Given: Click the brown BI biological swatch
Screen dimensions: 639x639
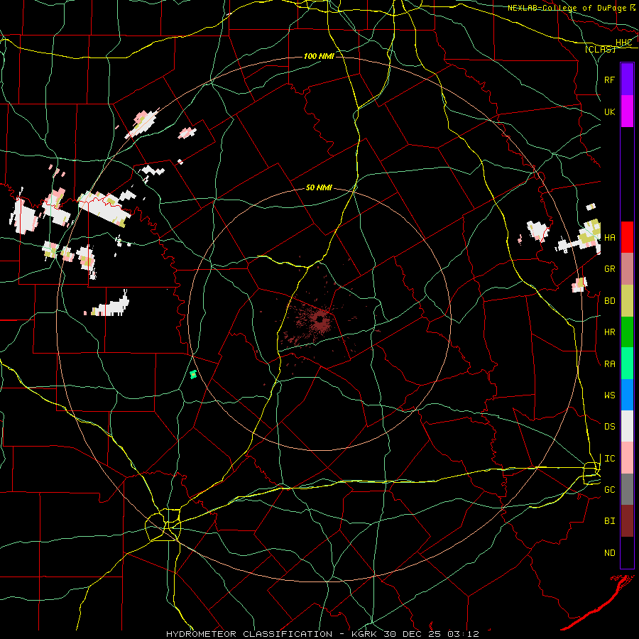Looking at the screenshot, I should pyautogui.click(x=627, y=521).
